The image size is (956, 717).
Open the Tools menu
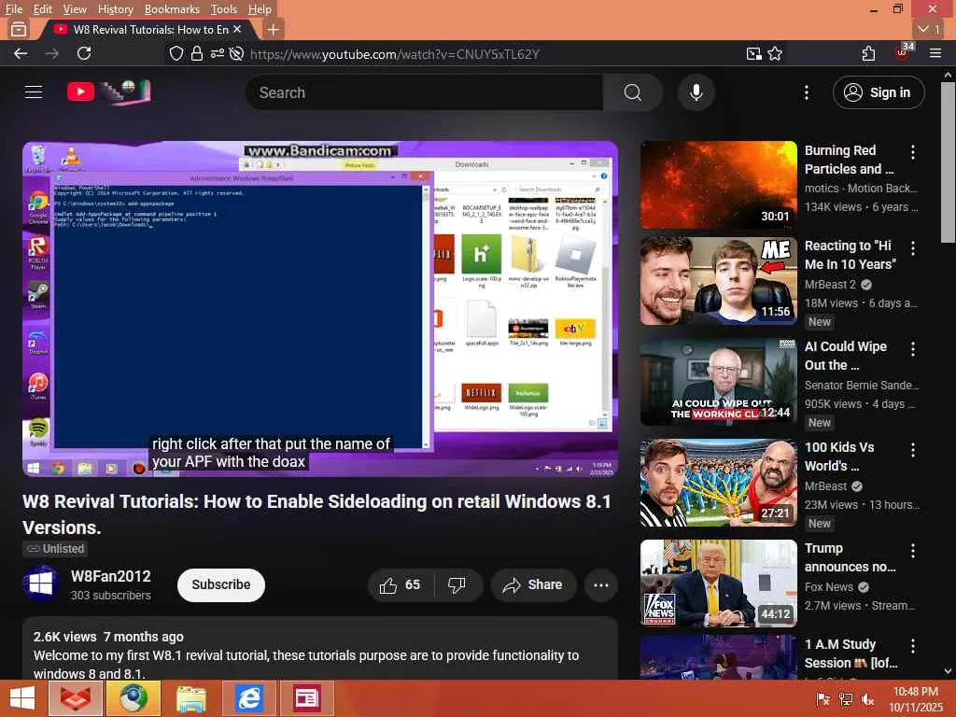(224, 9)
